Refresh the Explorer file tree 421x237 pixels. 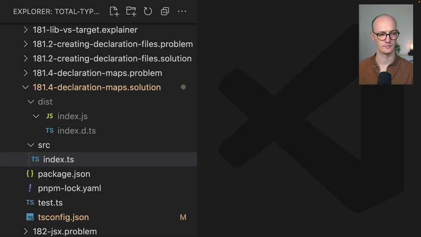point(148,11)
